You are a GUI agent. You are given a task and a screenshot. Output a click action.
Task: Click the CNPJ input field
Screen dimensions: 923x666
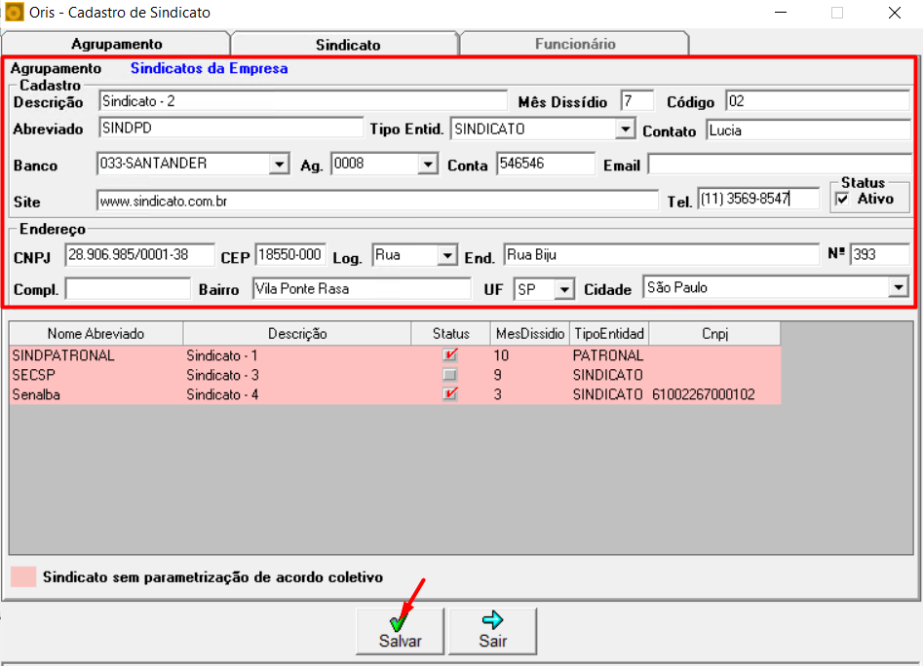click(139, 255)
